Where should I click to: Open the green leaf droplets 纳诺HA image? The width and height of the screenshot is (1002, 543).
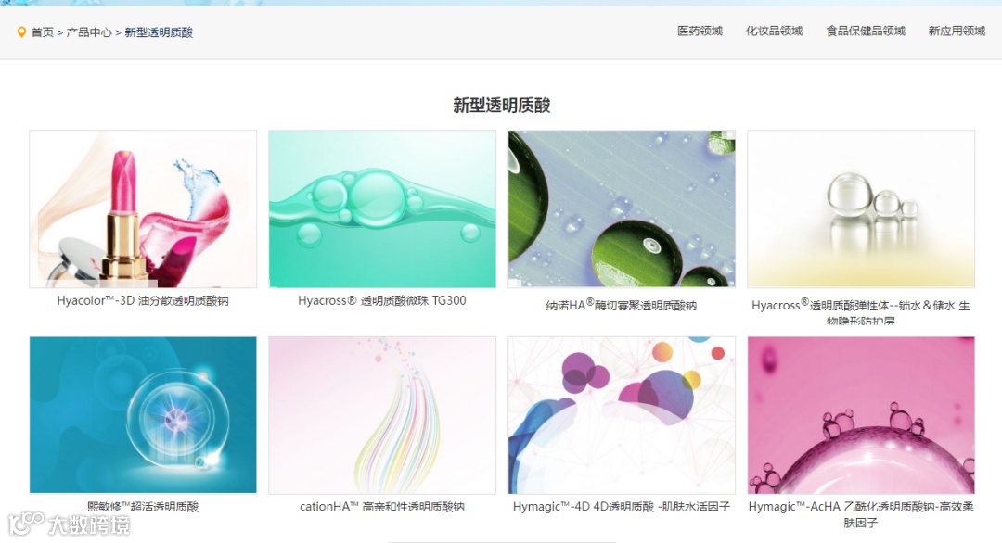click(x=622, y=209)
